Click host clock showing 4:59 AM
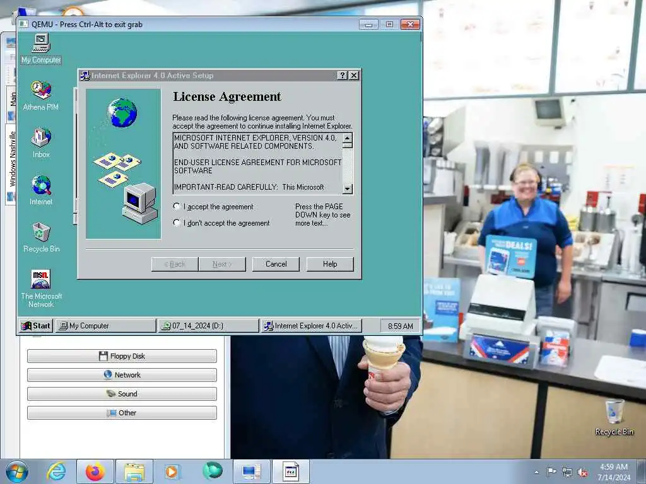This screenshot has width=646, height=484. 614,472
